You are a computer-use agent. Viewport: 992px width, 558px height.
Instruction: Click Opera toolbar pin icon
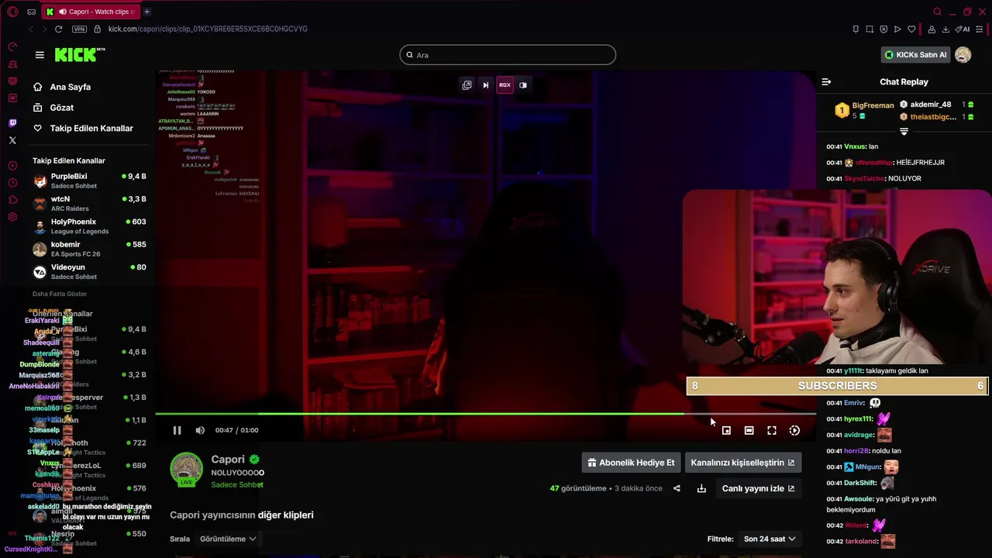[x=856, y=29]
